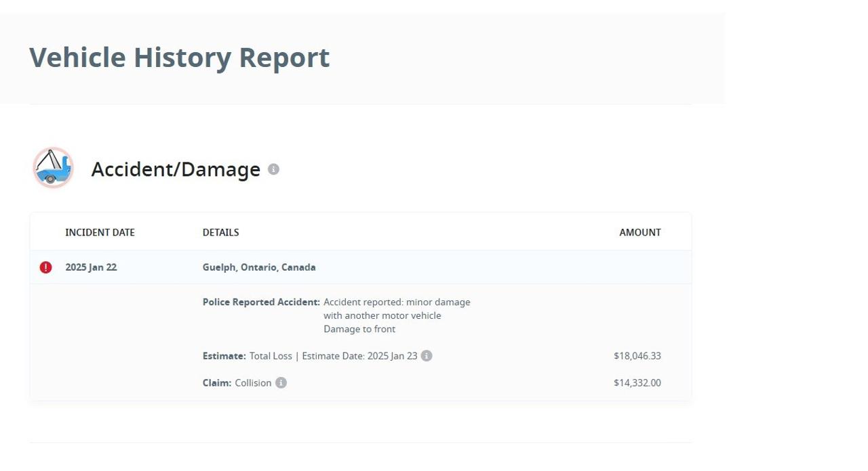Image resolution: width=868 pixels, height=471 pixels.
Task: Click the Police Reported Accident label
Action: [x=261, y=302]
